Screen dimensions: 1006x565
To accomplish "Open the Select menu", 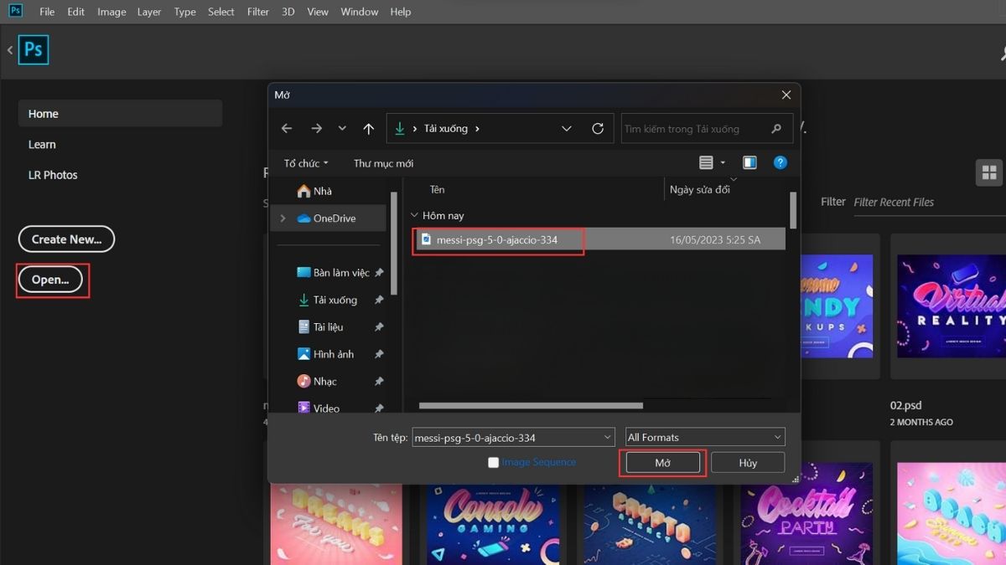I will [x=221, y=12].
